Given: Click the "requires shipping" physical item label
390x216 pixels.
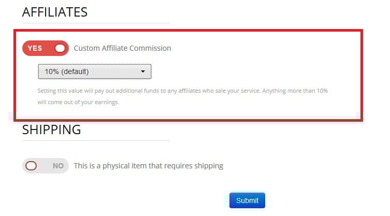Looking at the screenshot, I should (148, 166).
